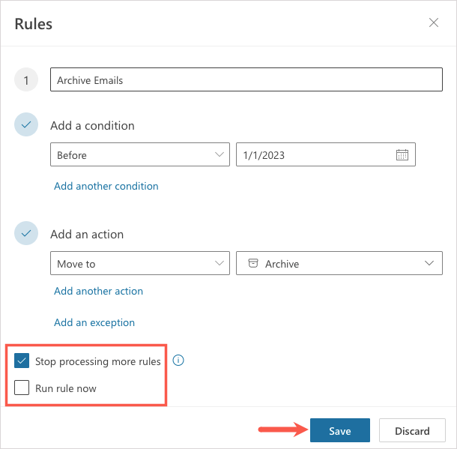
Task: Close the Rules dialog with X
Action: tap(434, 22)
